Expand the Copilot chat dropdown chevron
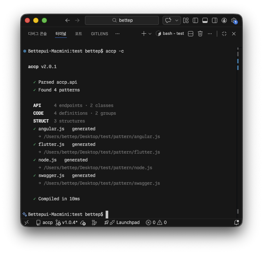This screenshot has width=263, height=254. (x=177, y=20)
